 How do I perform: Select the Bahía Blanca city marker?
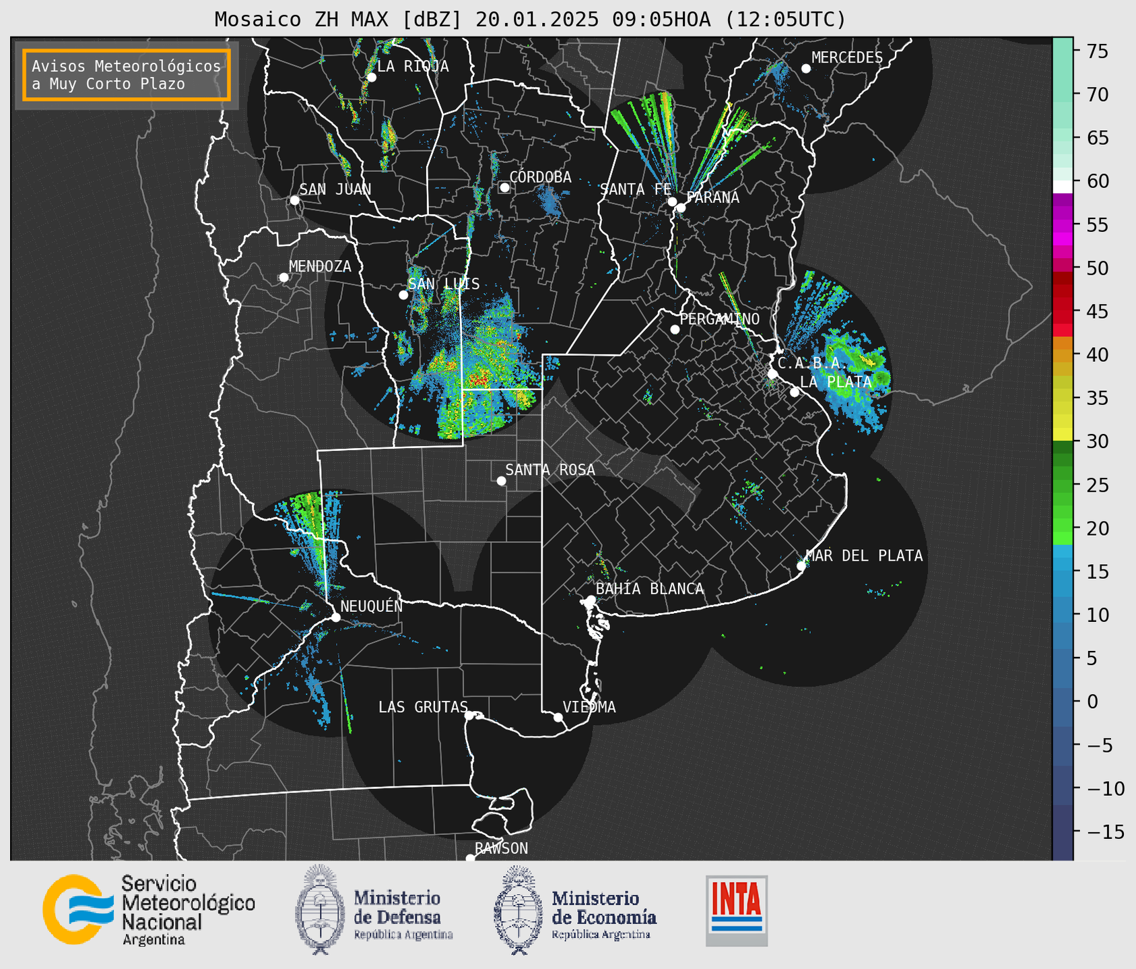click(x=591, y=600)
